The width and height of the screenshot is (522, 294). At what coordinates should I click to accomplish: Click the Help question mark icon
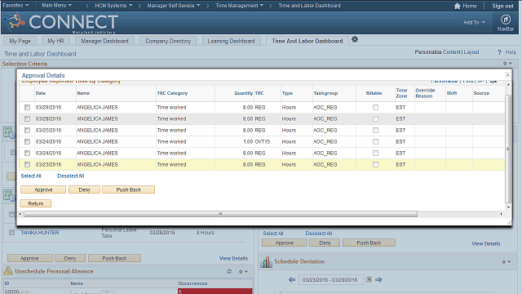[x=499, y=52]
